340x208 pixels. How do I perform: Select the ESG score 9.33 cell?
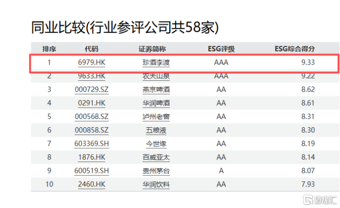pos(308,62)
